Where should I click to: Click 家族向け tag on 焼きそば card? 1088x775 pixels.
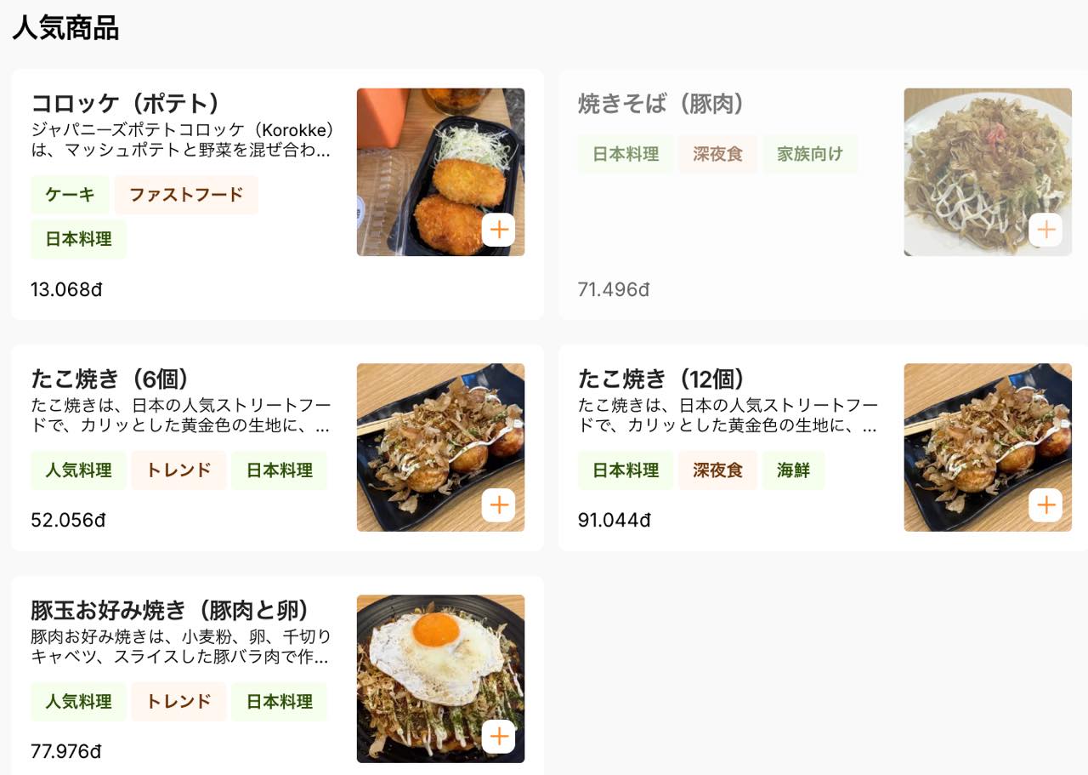point(810,154)
